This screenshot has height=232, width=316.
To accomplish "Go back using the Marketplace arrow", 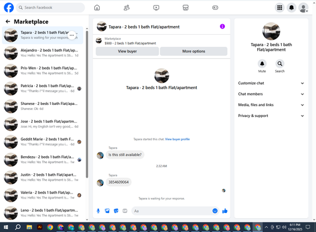I will point(8,21).
